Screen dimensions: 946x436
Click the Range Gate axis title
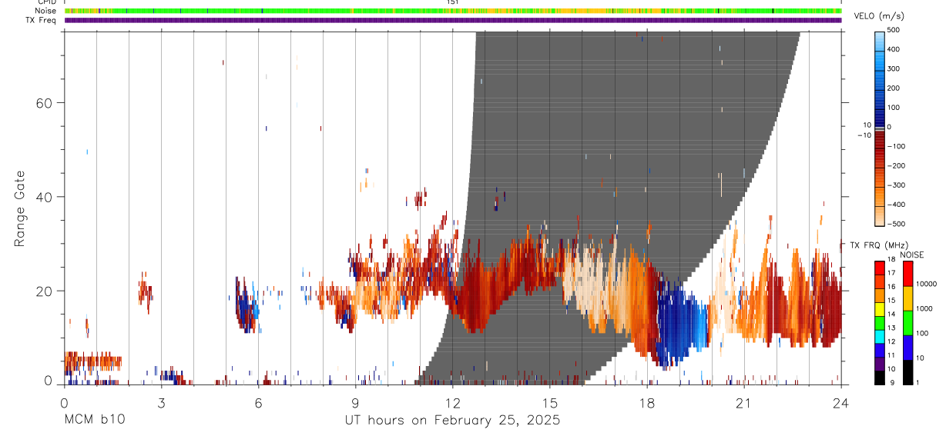[19, 209]
